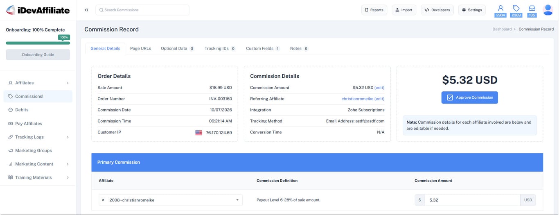Screen dimensions: 559x215
Task: Click Payout Level 6 commission definition text
Action: 289,200
